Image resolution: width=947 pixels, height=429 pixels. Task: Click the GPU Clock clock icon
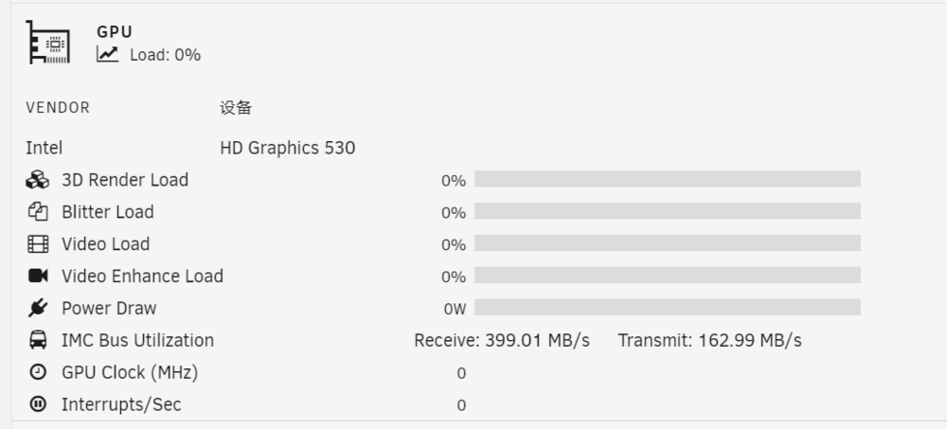(x=38, y=371)
